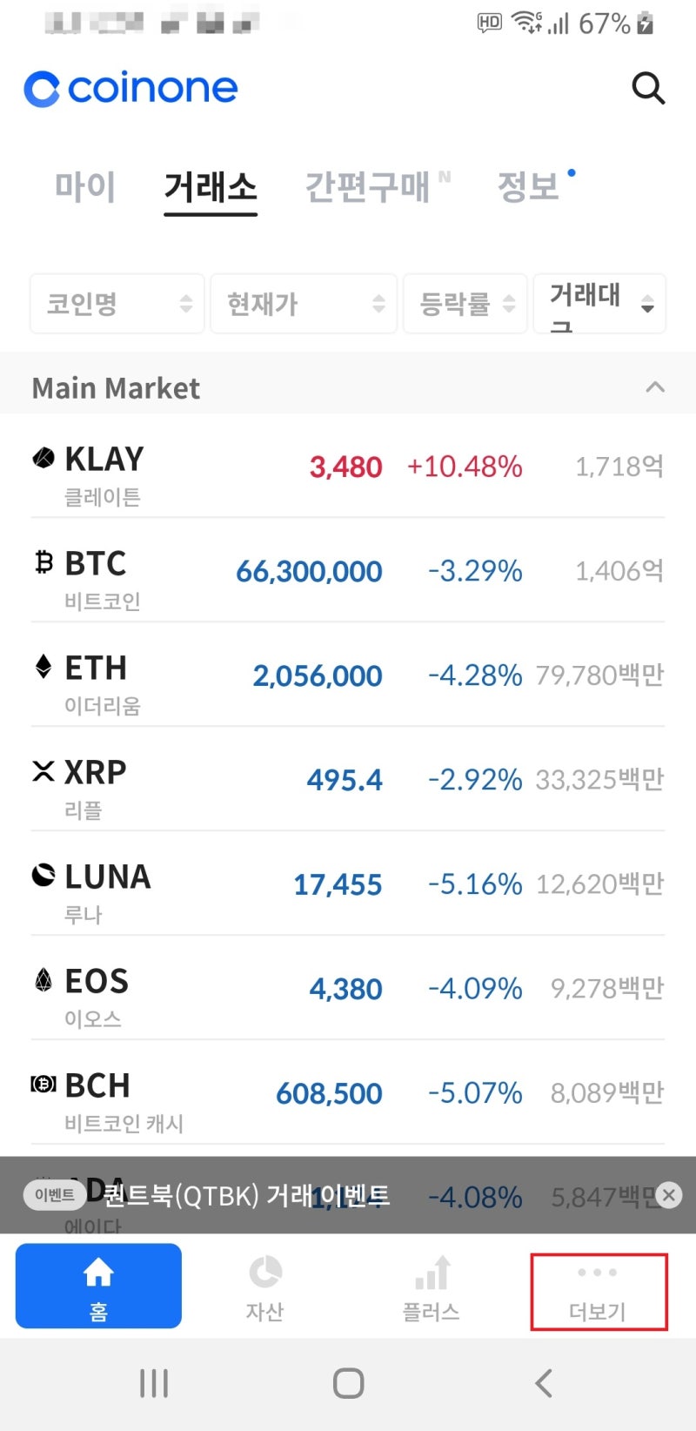Open the search magnifier icon
696x1431 pixels.
pos(648,88)
